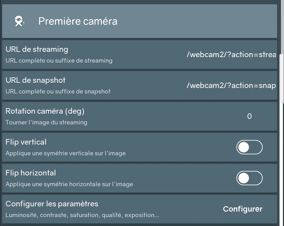The image size is (284, 226).
Task: Edit the /webcam2/?action=snapshot URL value
Action: (231, 85)
